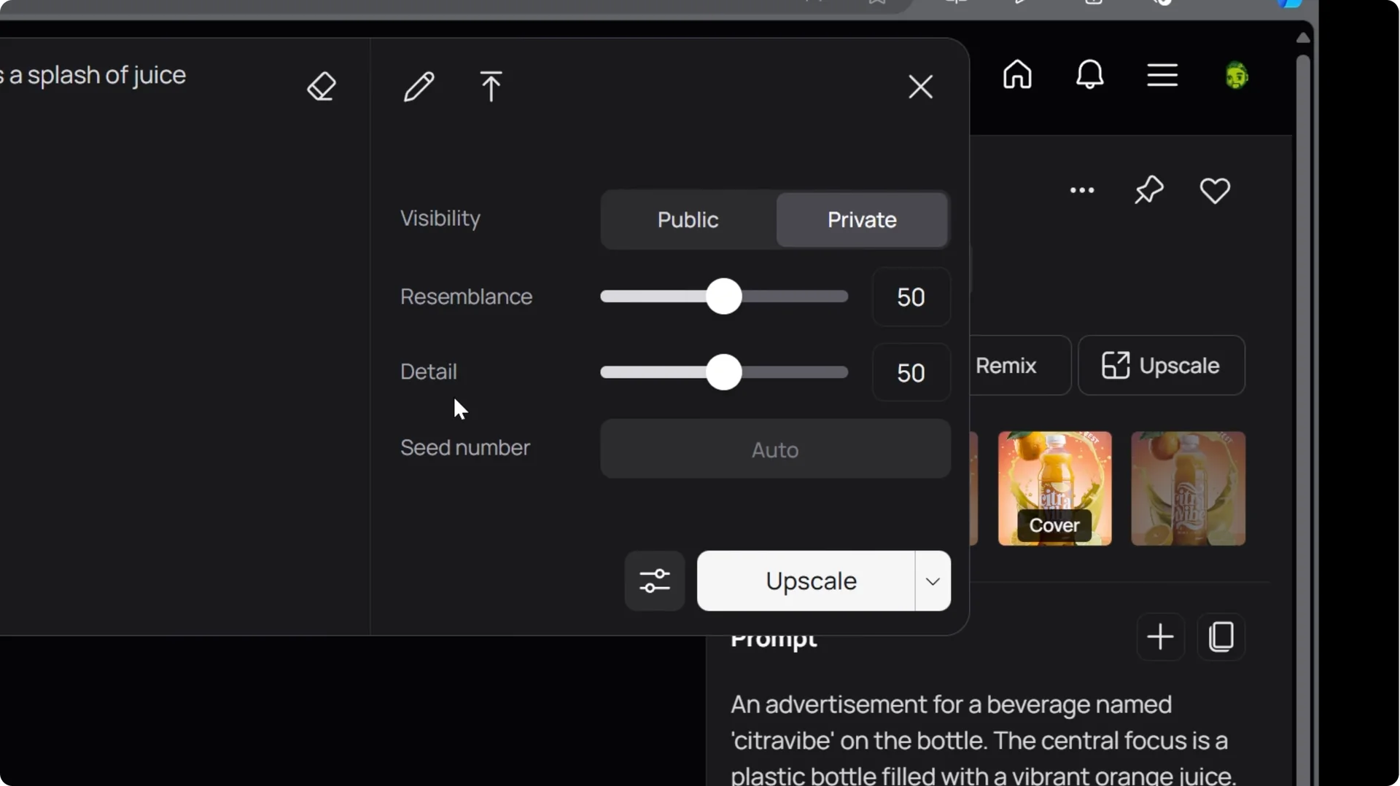
Task: Keep visibility on Private
Action: pos(861,220)
